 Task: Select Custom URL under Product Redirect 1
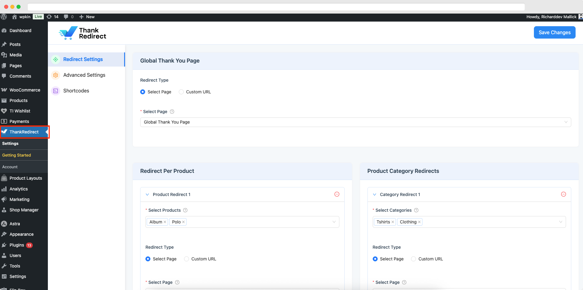pos(187,259)
